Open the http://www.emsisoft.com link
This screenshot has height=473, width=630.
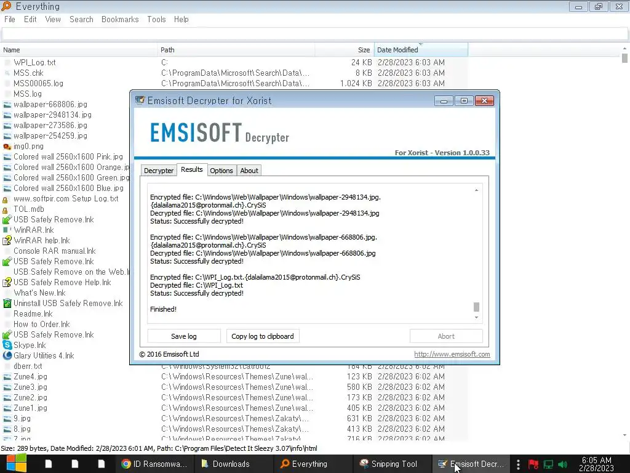452,354
